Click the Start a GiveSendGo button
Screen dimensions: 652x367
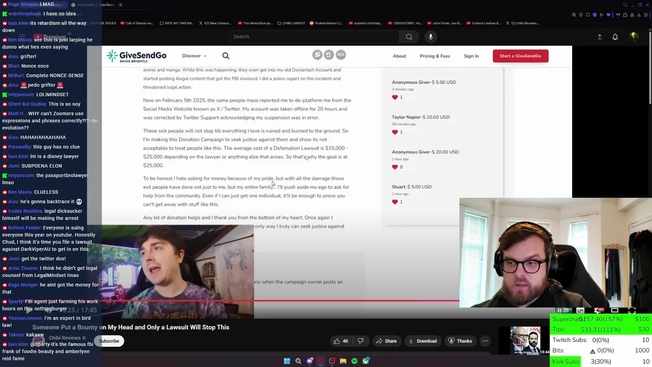click(520, 56)
